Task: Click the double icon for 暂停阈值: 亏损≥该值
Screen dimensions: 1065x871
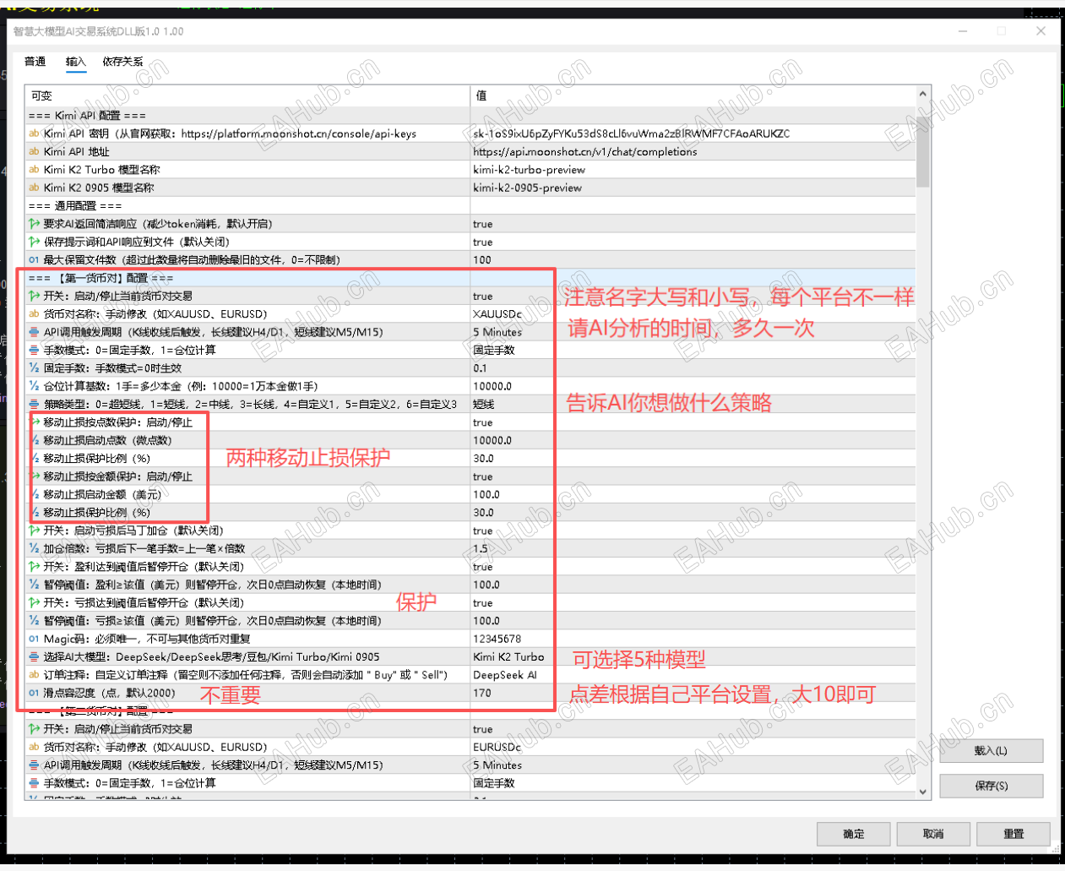Action: click(x=34, y=621)
